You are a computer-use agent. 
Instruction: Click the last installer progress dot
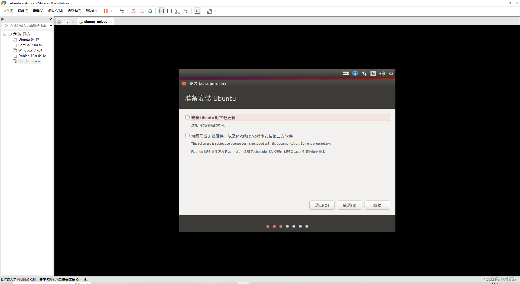(307, 226)
